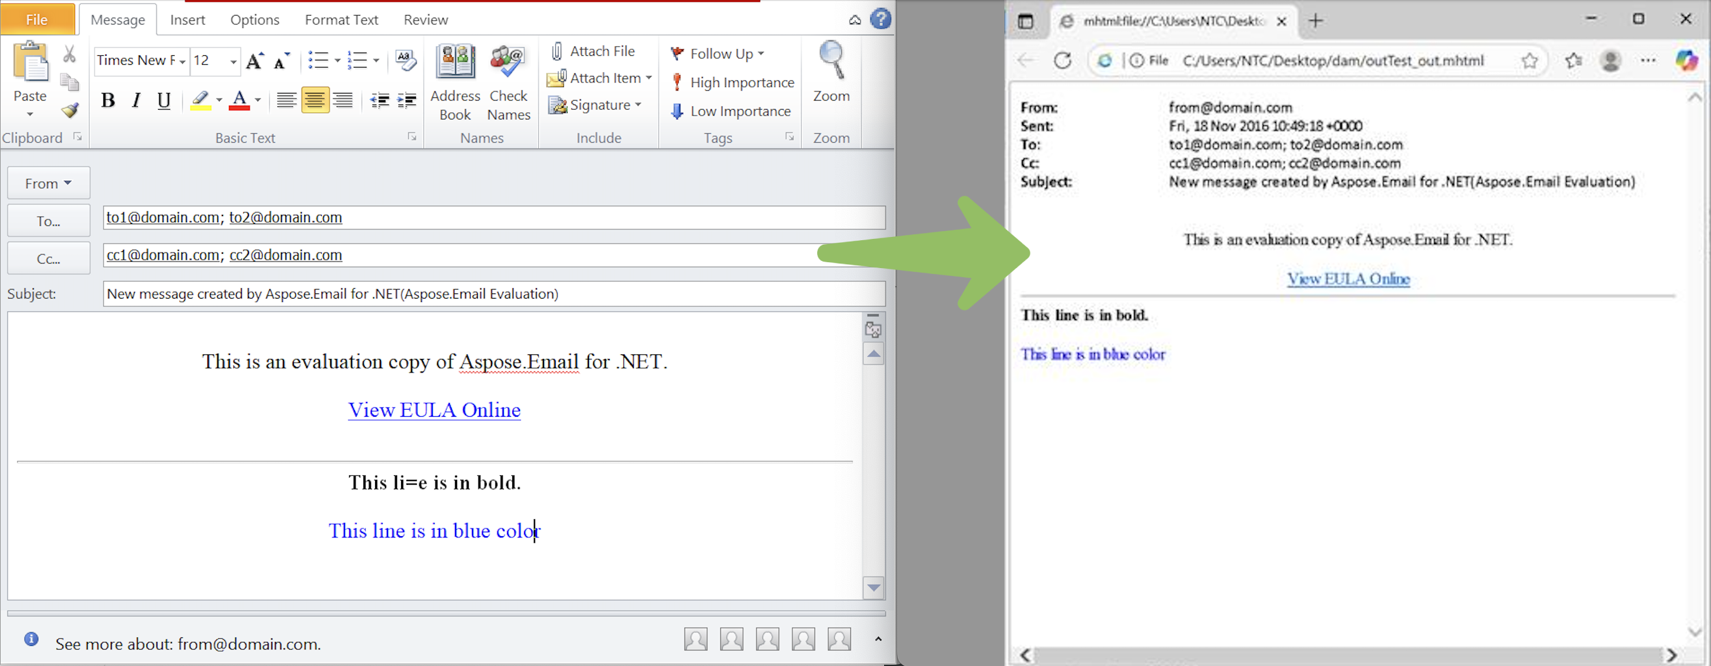Click the Format Painter brush icon

point(70,111)
